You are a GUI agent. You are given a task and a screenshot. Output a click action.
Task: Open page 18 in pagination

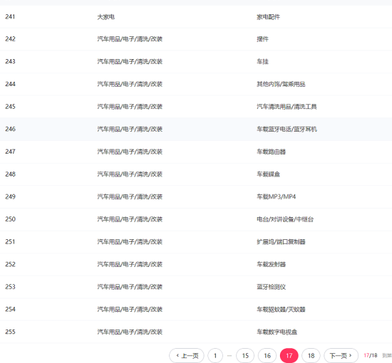[x=311, y=355]
